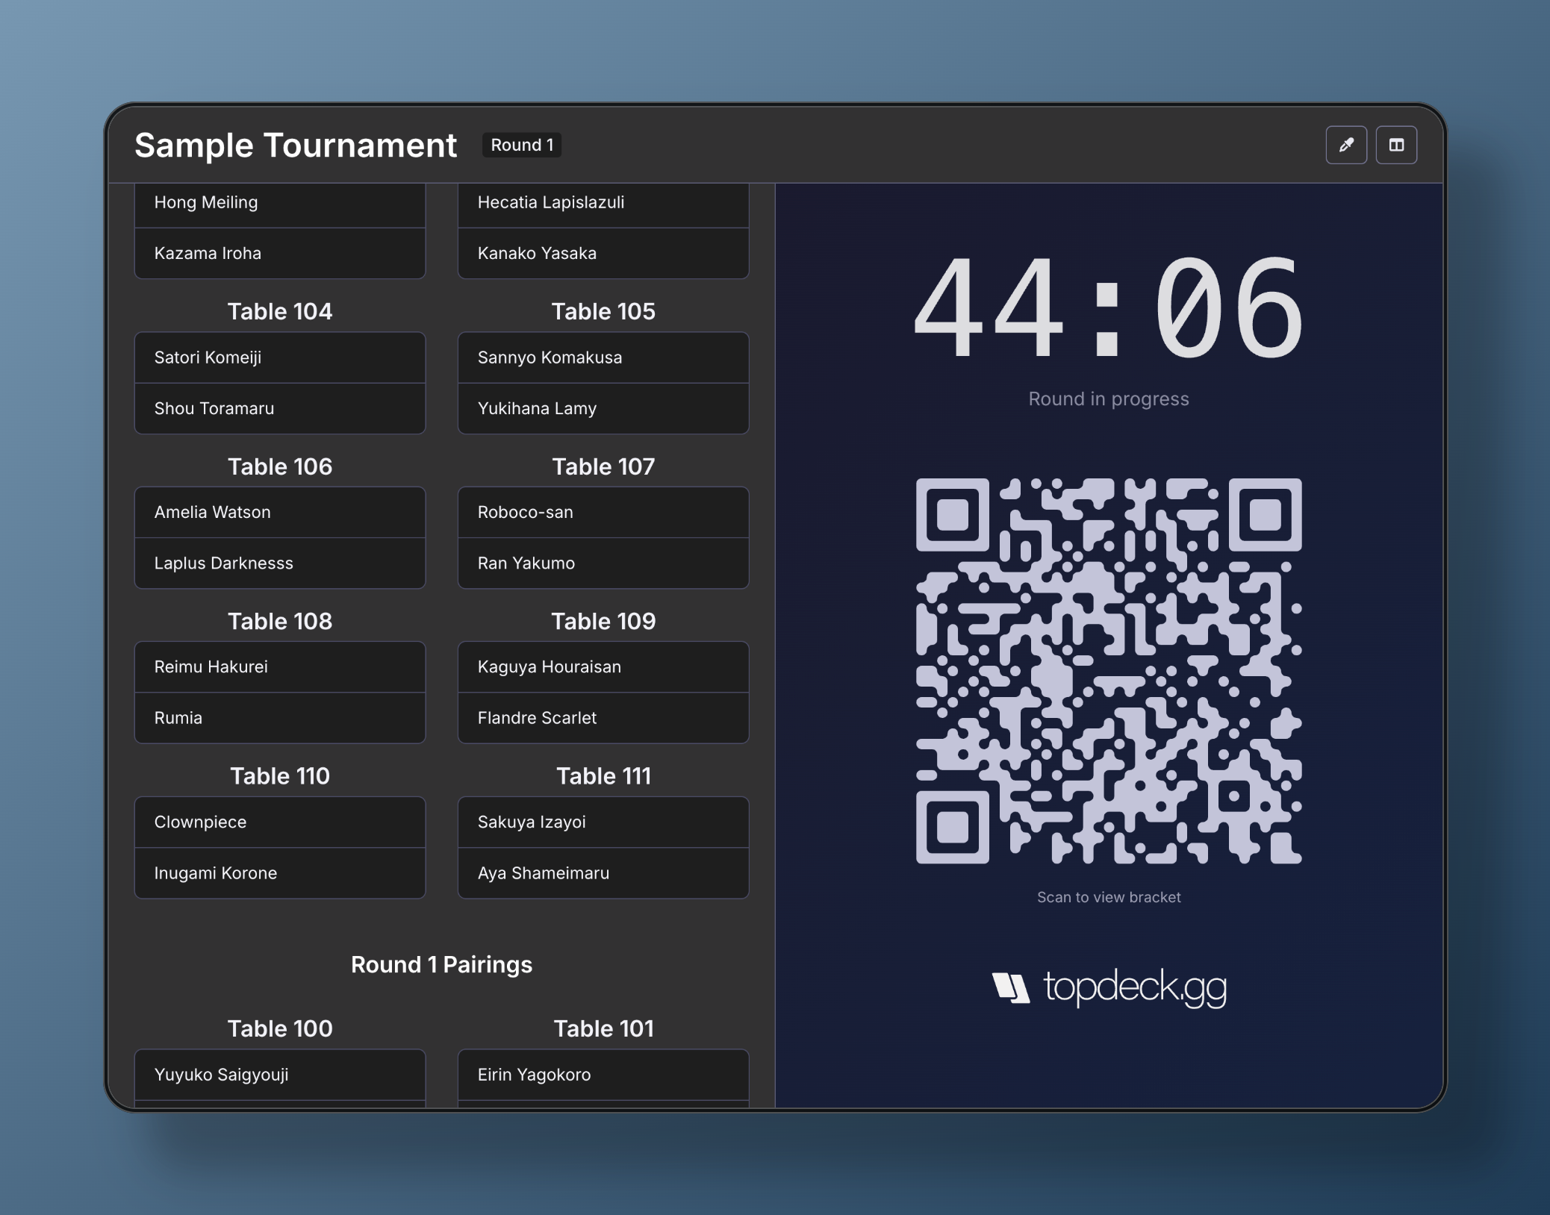Select Reimu Hakurei at Table 108
Viewport: 1550px width, 1215px height.
click(279, 666)
